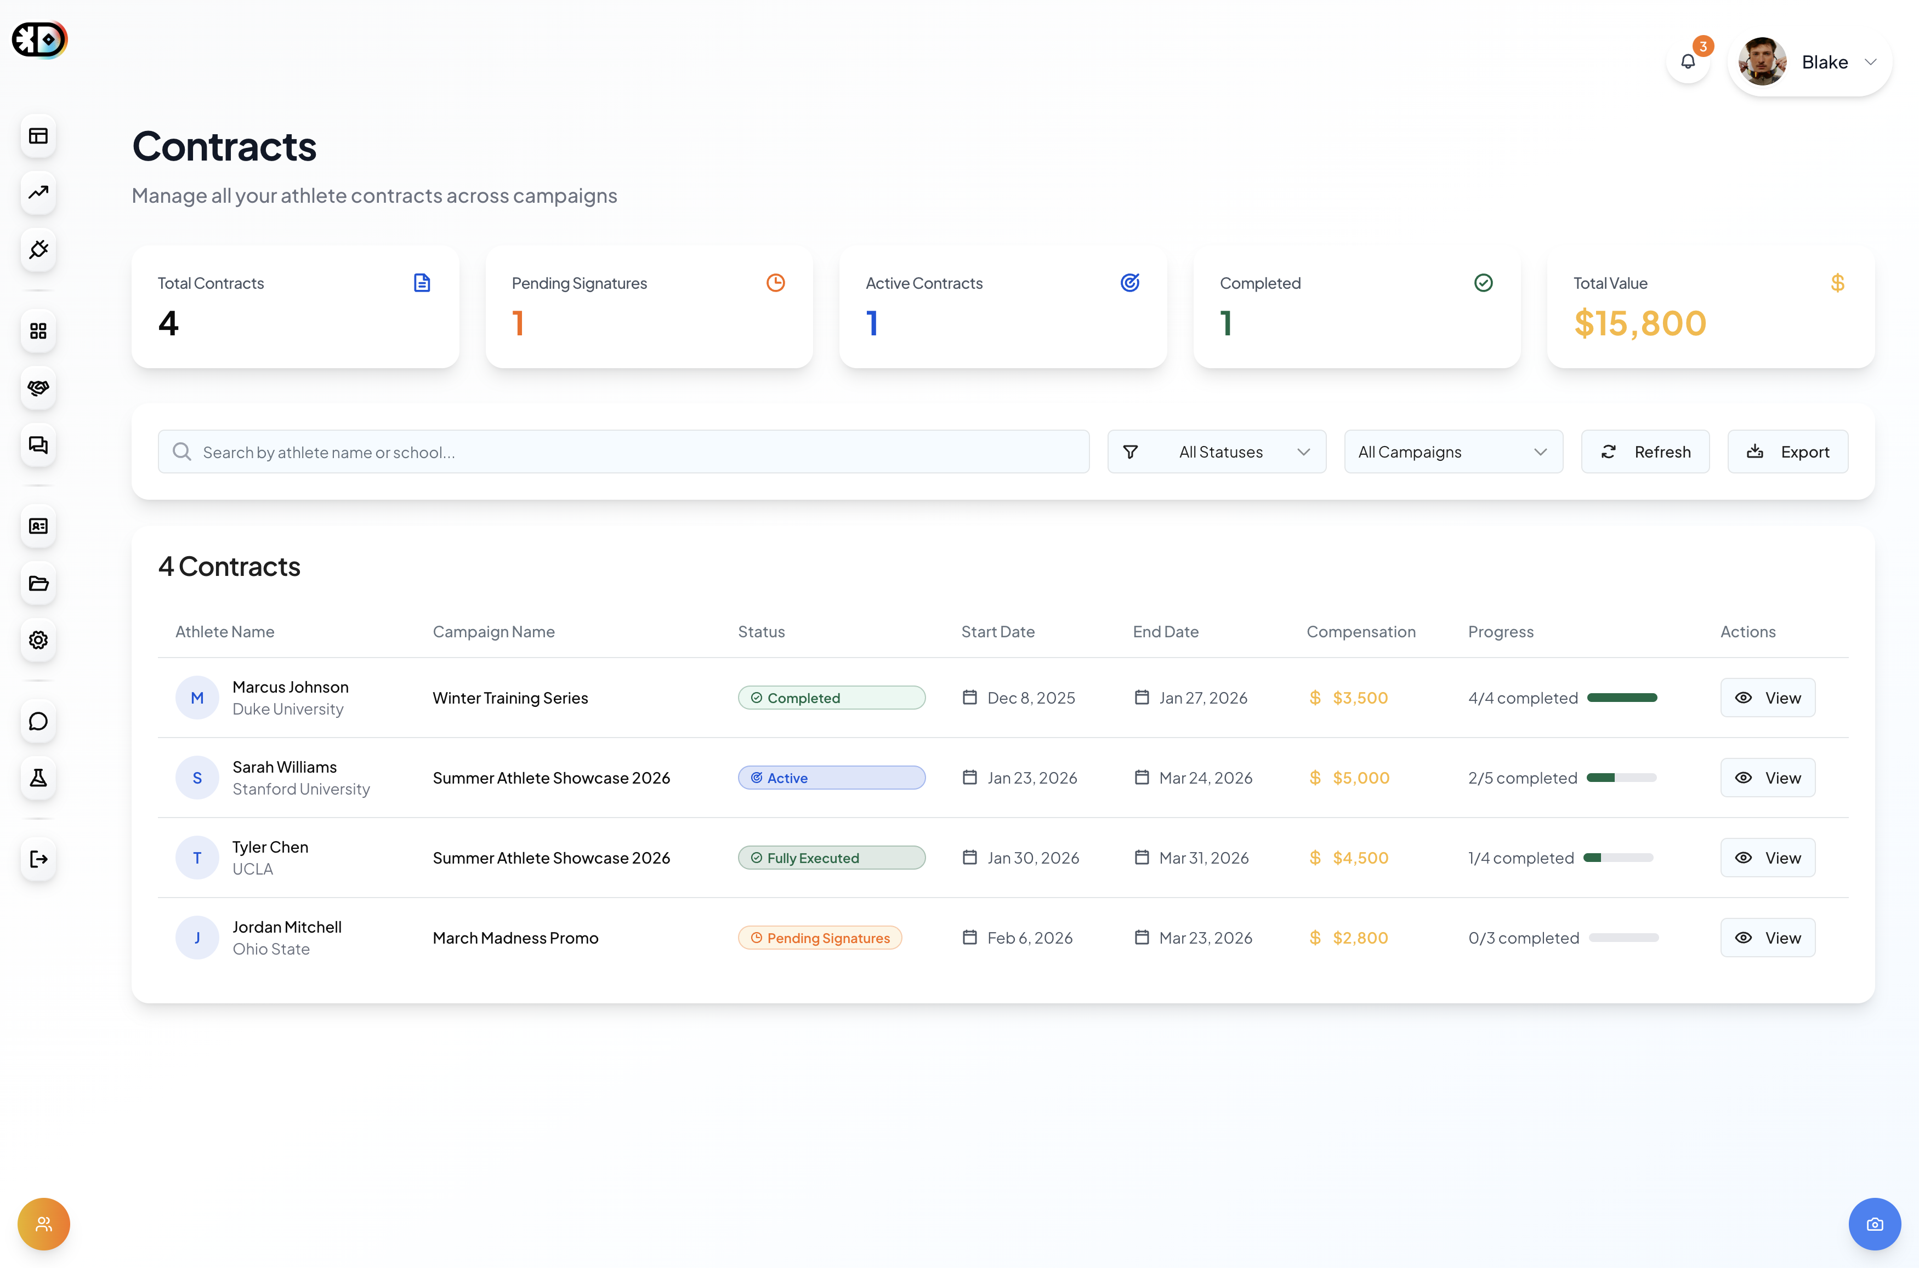
Task: Expand the Blake user menu chevron
Action: click(x=1870, y=62)
